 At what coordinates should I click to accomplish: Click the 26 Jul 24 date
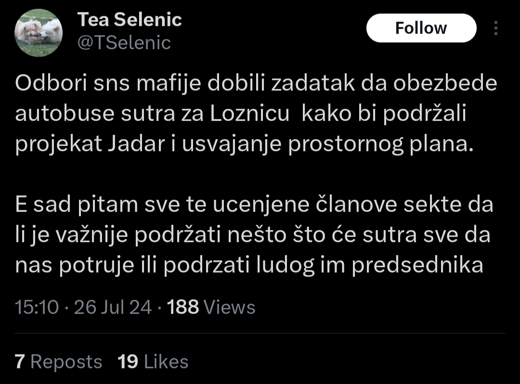(x=113, y=307)
